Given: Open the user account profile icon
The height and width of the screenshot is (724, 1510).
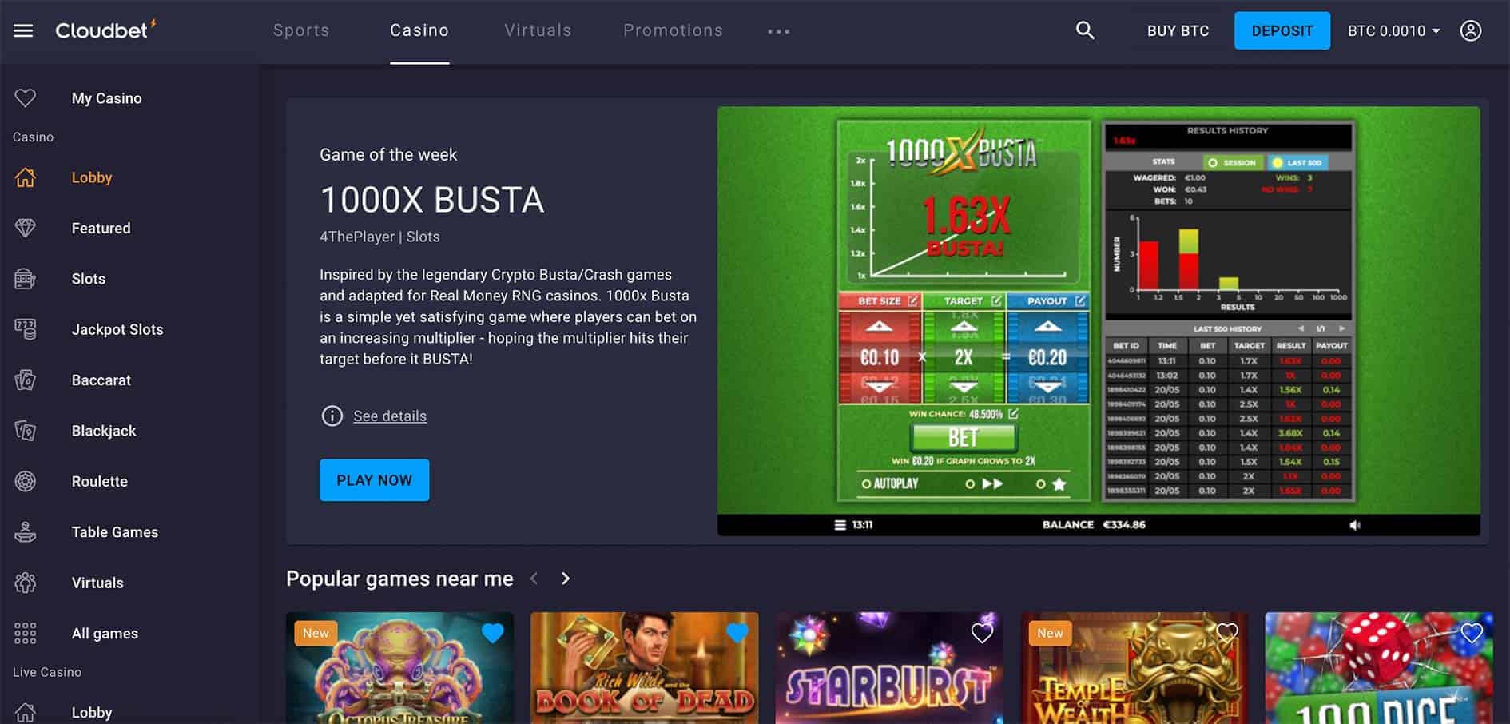Looking at the screenshot, I should pos(1470,30).
